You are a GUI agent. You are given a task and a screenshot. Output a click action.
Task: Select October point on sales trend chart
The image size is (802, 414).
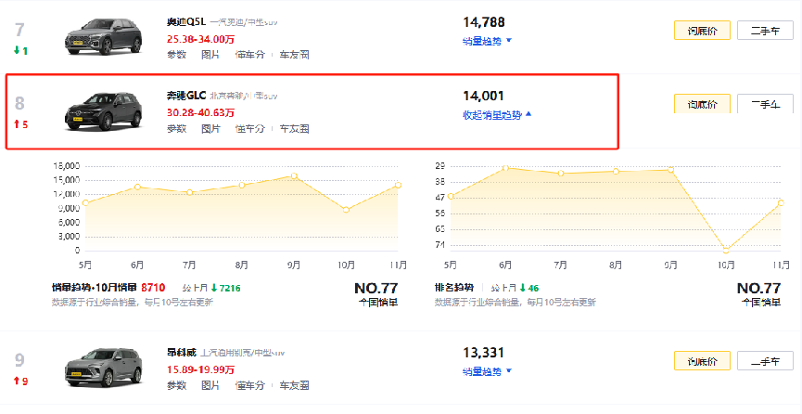(x=346, y=210)
